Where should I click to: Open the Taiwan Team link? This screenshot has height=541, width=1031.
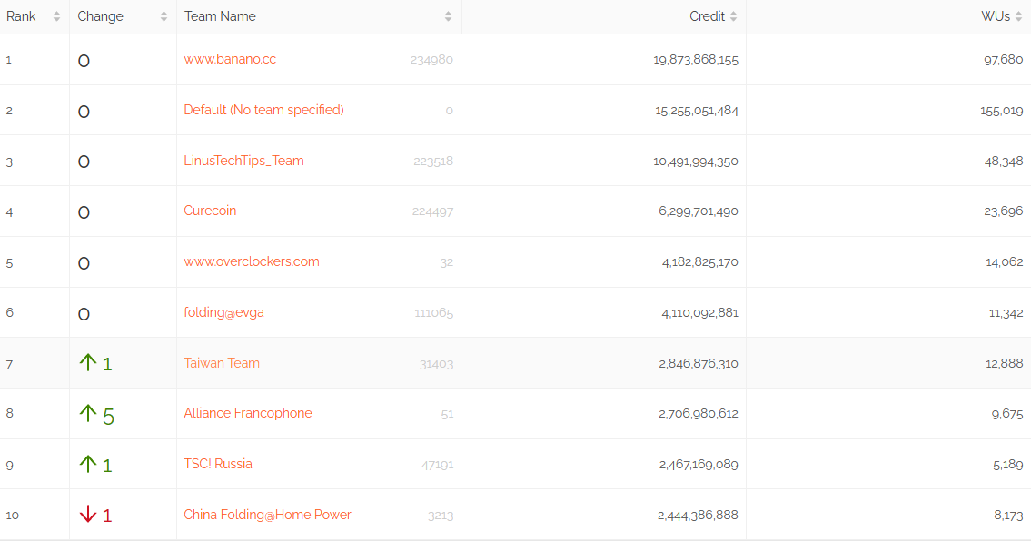222,363
